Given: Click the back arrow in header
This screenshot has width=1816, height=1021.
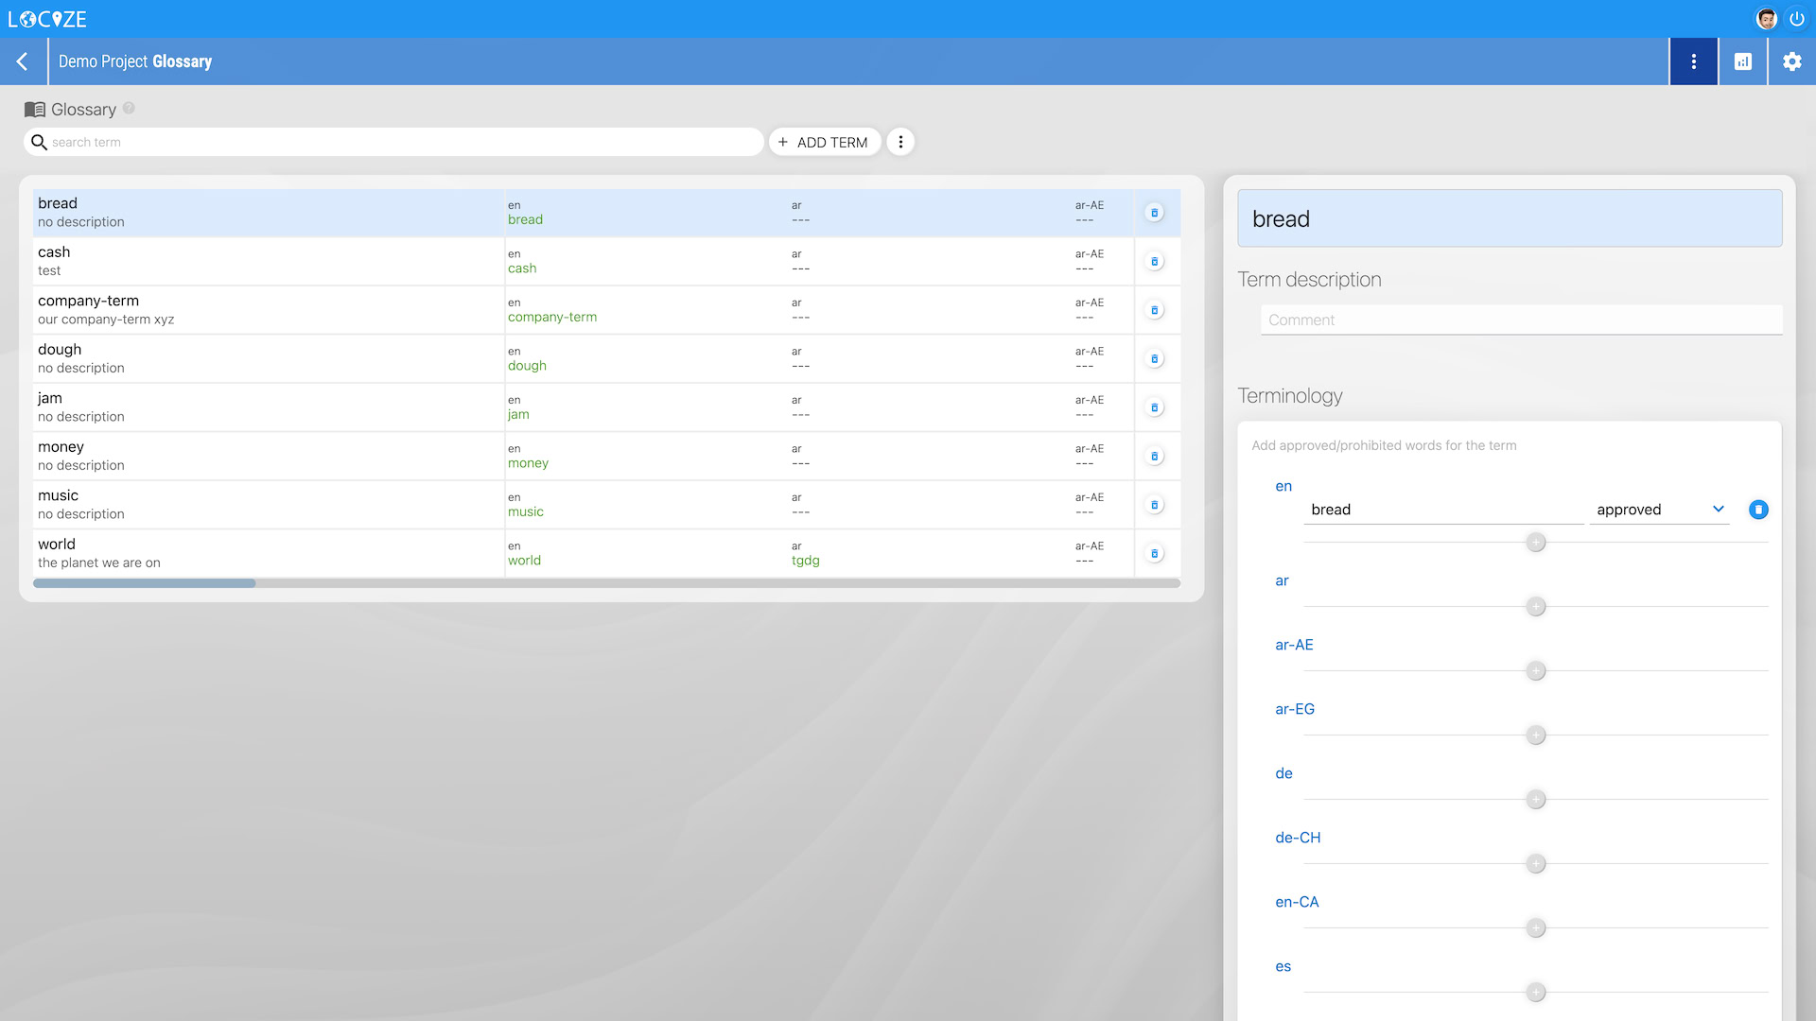Looking at the screenshot, I should (x=23, y=61).
